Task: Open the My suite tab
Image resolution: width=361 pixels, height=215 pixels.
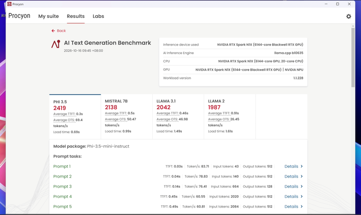Action: 48,16
